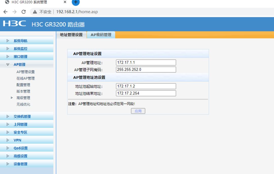The image size is (274, 174).
Task: Click the 注意 note about same subnet
Action: pyautogui.click(x=101, y=104)
